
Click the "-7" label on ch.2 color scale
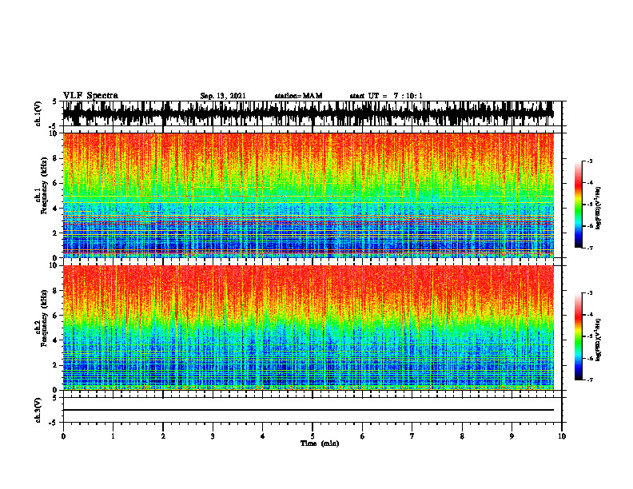[x=589, y=380]
